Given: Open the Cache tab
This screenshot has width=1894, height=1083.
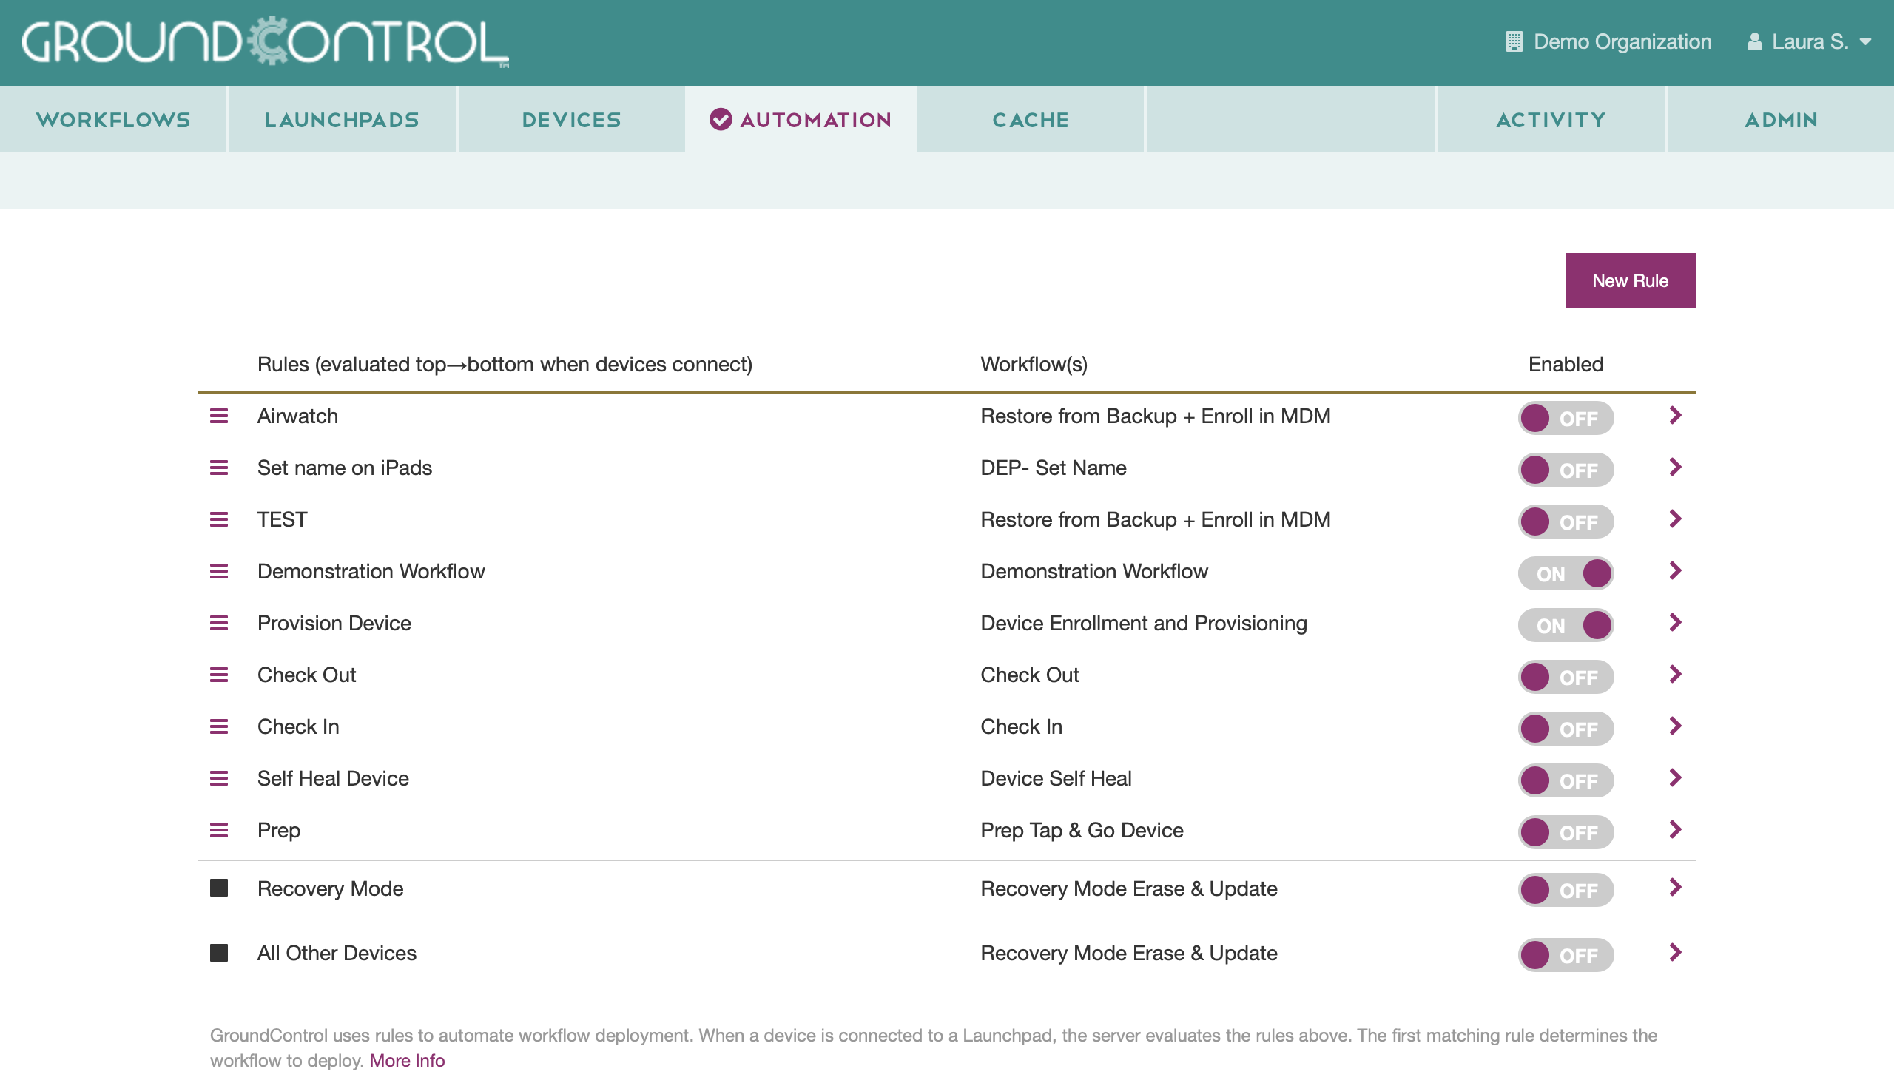Looking at the screenshot, I should pyautogui.click(x=1031, y=120).
